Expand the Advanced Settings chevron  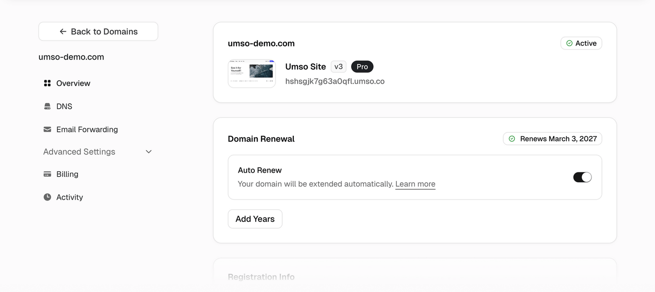tap(149, 152)
